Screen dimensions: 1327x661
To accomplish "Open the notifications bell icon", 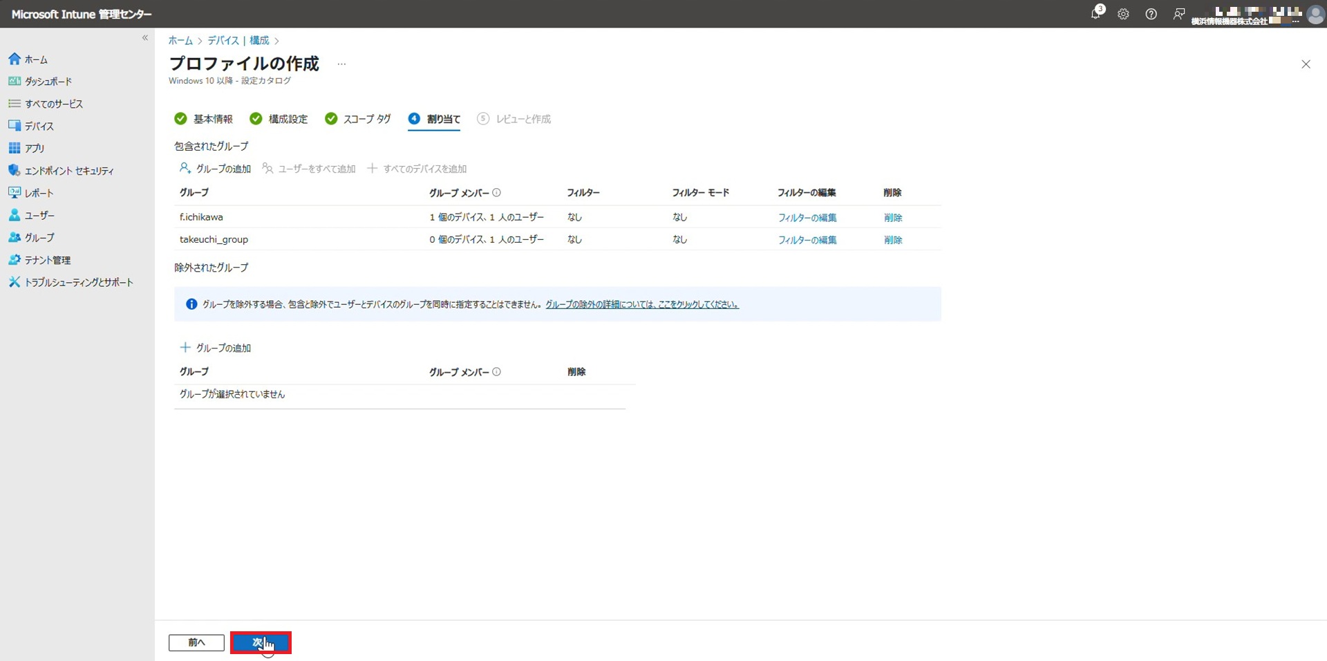I will tap(1095, 14).
